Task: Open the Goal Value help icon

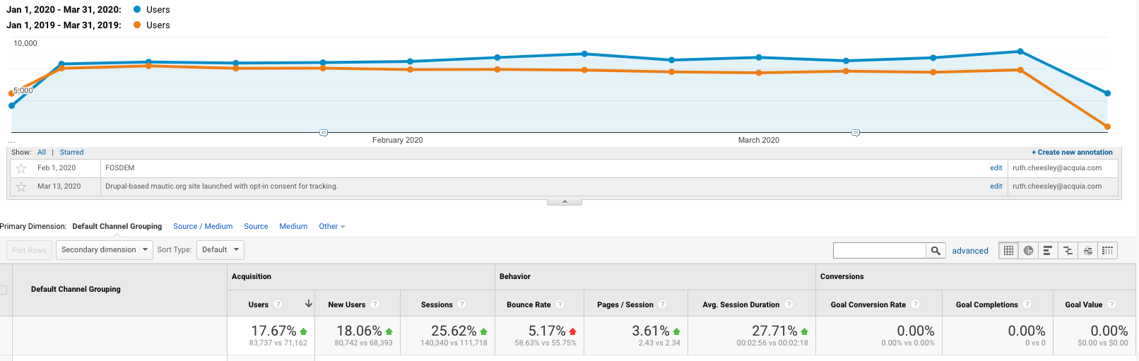Action: pos(1112,304)
